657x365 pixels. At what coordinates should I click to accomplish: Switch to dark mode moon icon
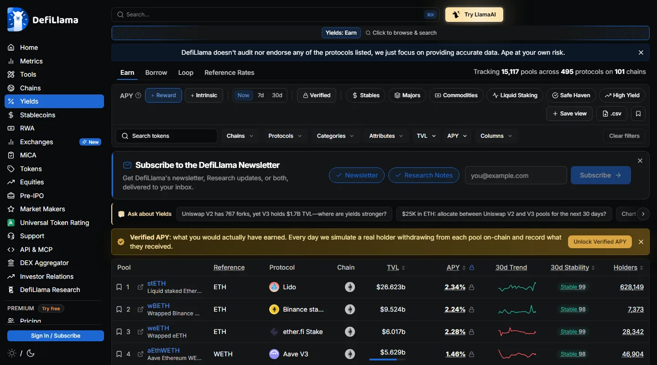pyautogui.click(x=31, y=353)
